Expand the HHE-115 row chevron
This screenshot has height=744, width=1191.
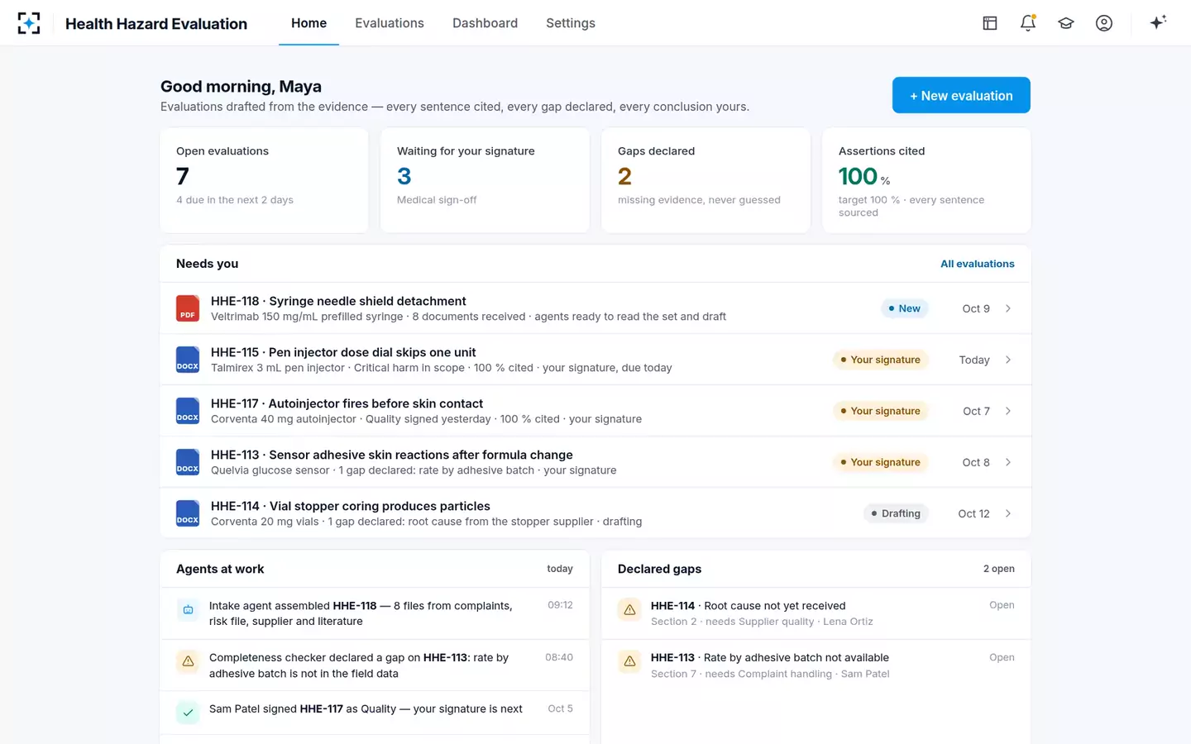coord(1008,360)
